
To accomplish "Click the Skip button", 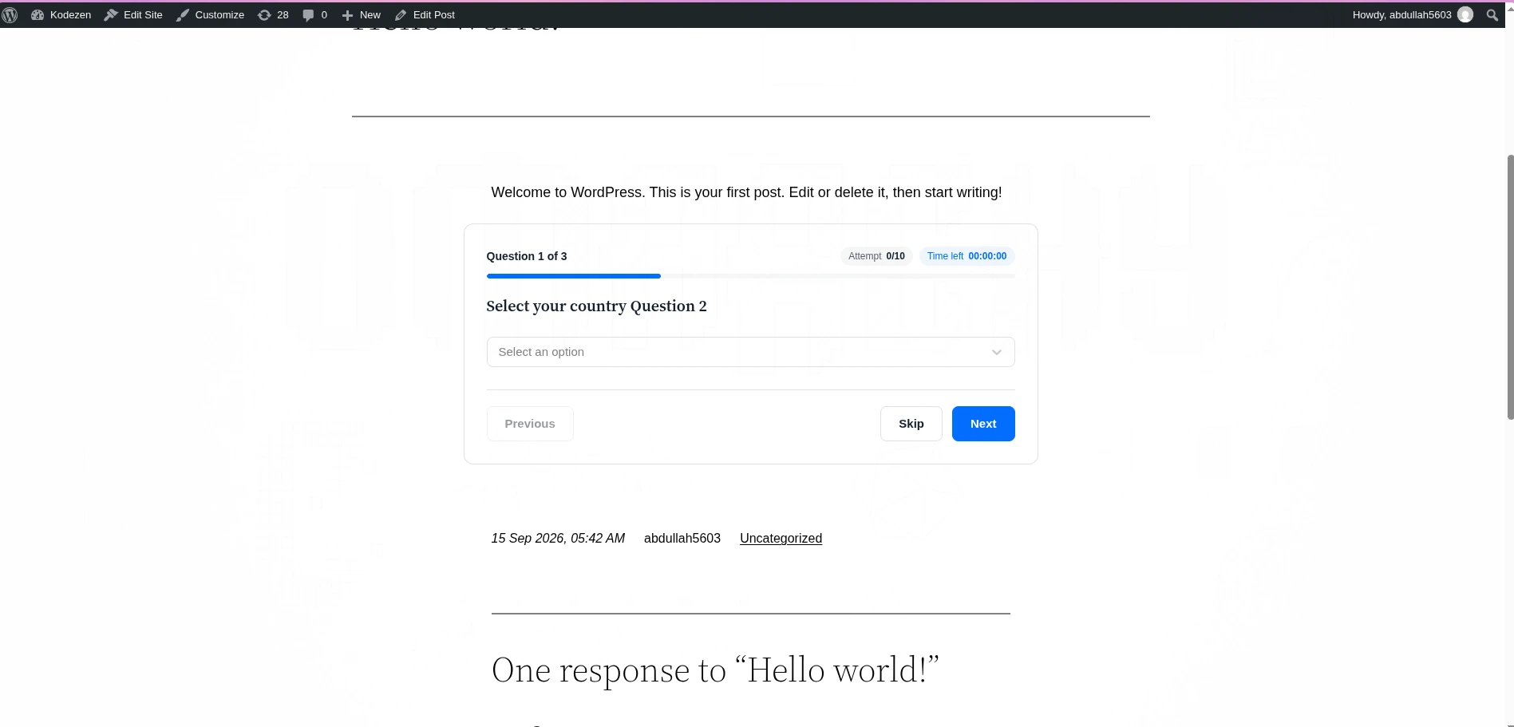I will [911, 424].
